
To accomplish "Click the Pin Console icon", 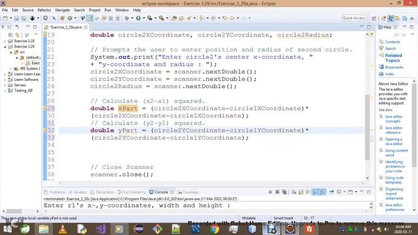I will [x=331, y=192].
